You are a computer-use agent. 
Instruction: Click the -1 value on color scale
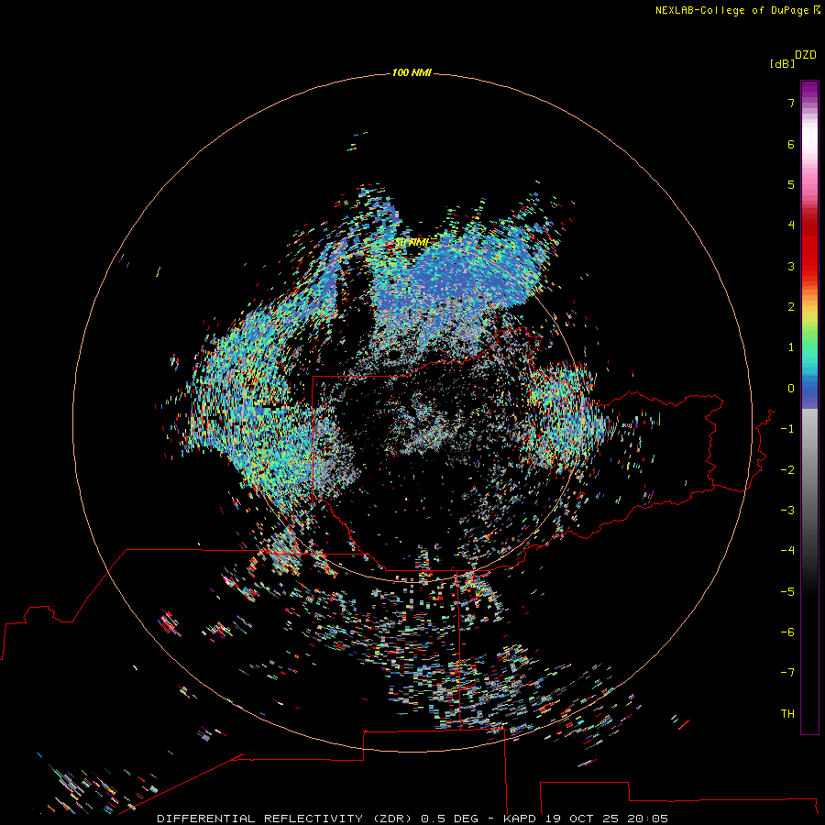[x=787, y=429]
